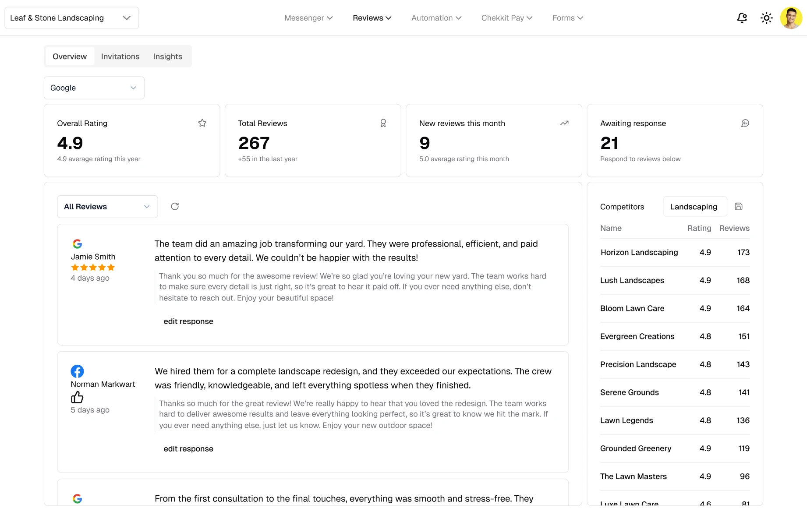Viewport: 807px width, 515px height.
Task: Click the profile avatar photo
Action: [x=791, y=18]
